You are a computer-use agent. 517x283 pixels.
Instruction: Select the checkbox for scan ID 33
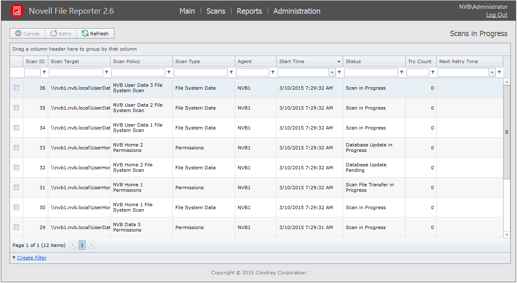[17, 148]
